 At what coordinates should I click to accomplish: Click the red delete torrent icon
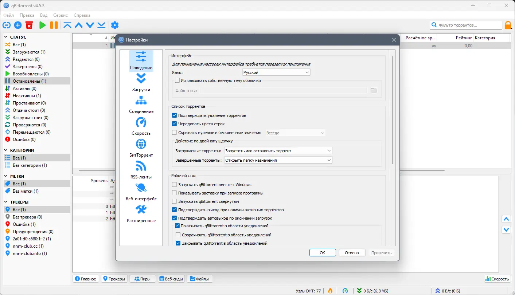pos(29,25)
